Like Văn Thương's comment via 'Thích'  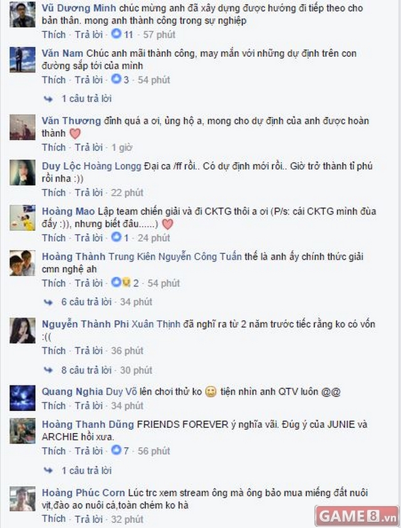tap(54, 148)
